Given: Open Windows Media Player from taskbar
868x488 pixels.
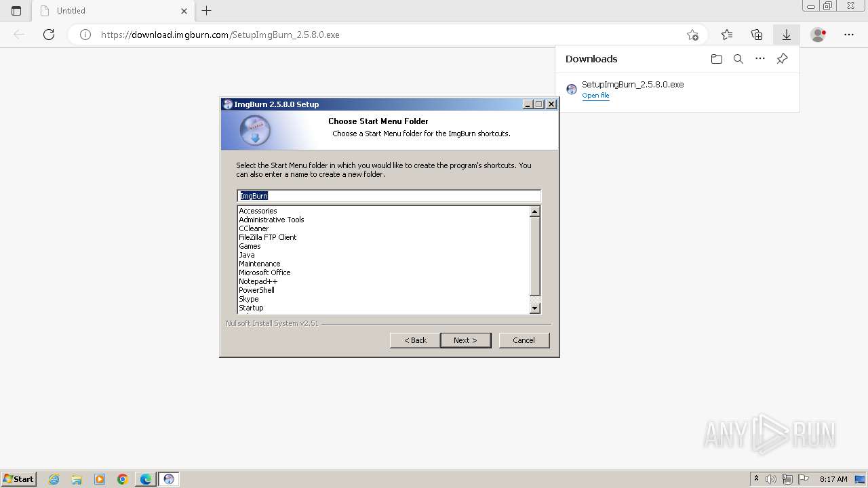Looking at the screenshot, I should (100, 479).
